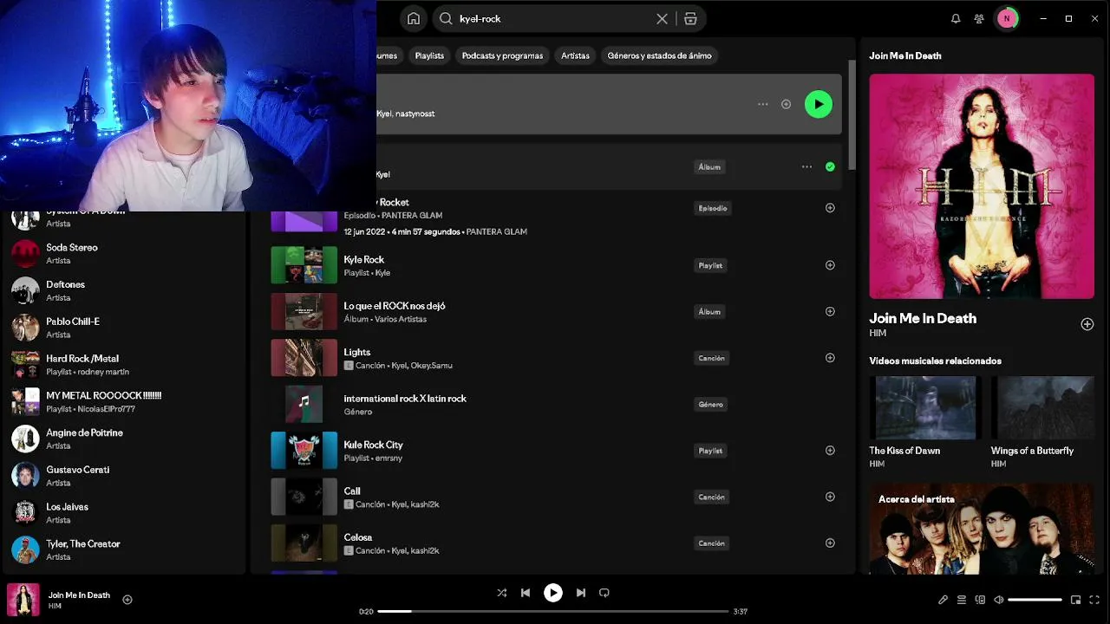
Task: Open Gustavo Cerati in the library
Action: pyautogui.click(x=123, y=476)
